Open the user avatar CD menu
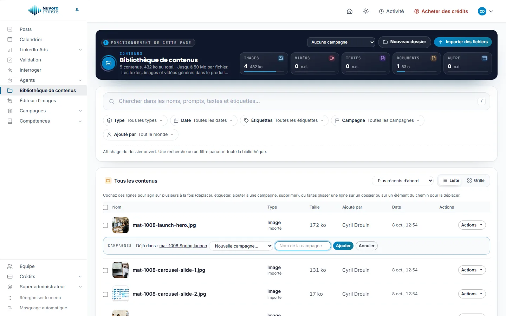Image resolution: width=506 pixels, height=316 pixels. [x=486, y=11]
